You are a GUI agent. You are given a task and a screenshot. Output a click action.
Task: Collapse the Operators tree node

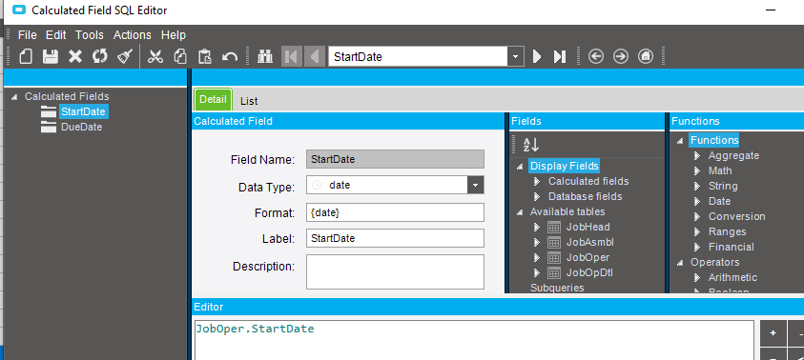coord(679,262)
